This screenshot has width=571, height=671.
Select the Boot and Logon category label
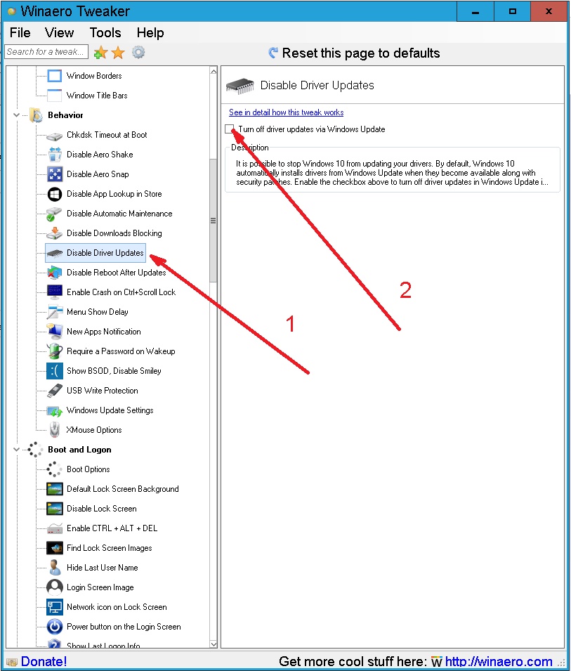(x=79, y=450)
